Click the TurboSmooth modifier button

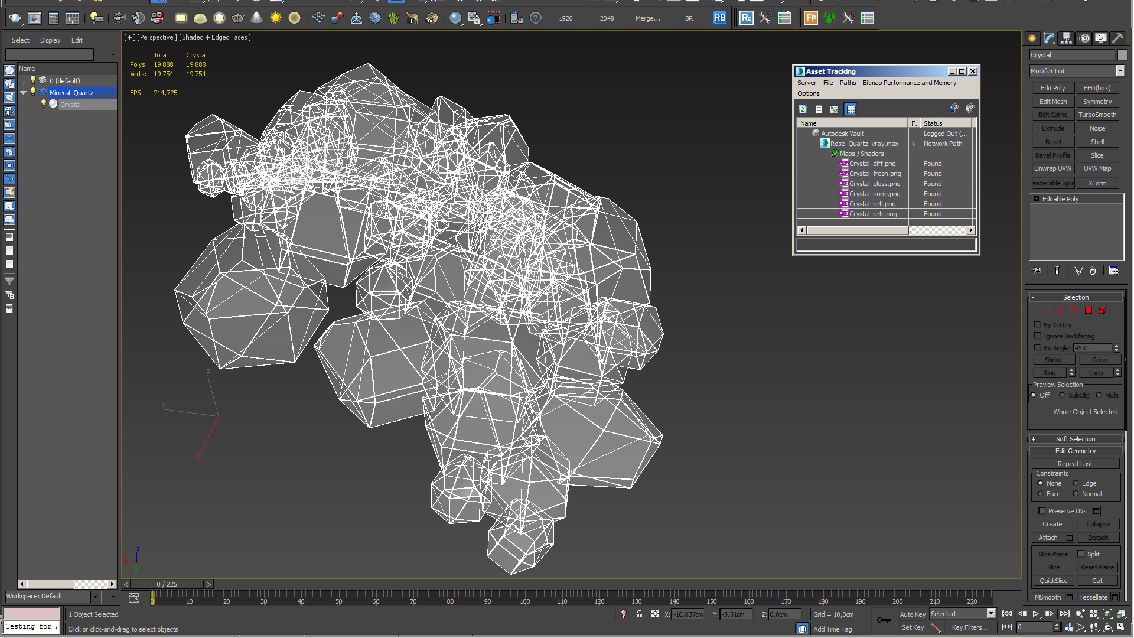[1097, 115]
